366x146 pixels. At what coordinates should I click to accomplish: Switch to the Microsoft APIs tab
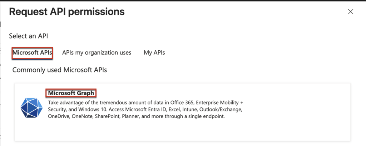tap(33, 53)
